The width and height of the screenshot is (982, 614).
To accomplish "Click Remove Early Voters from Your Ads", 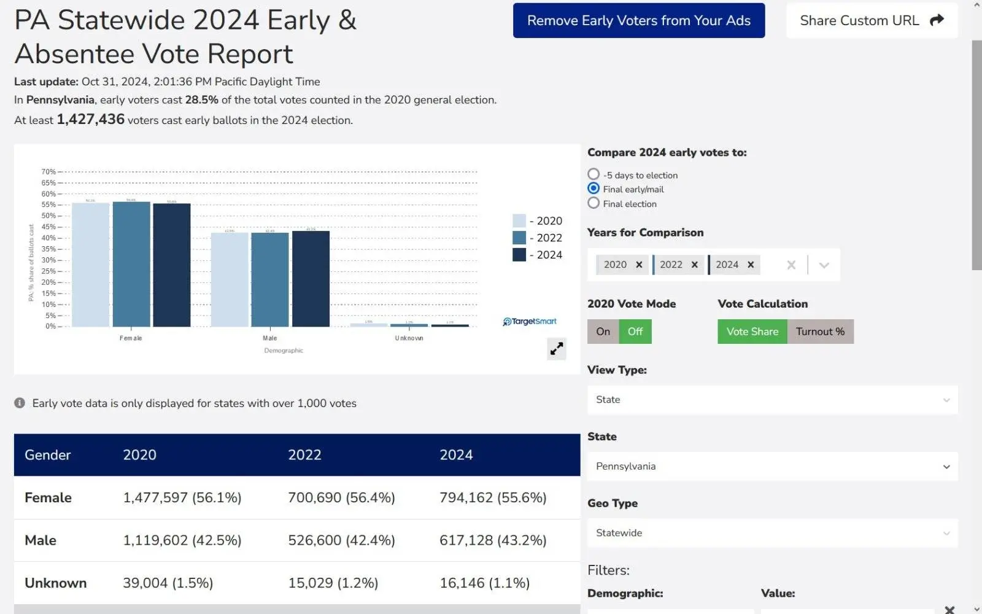I will tap(638, 20).
